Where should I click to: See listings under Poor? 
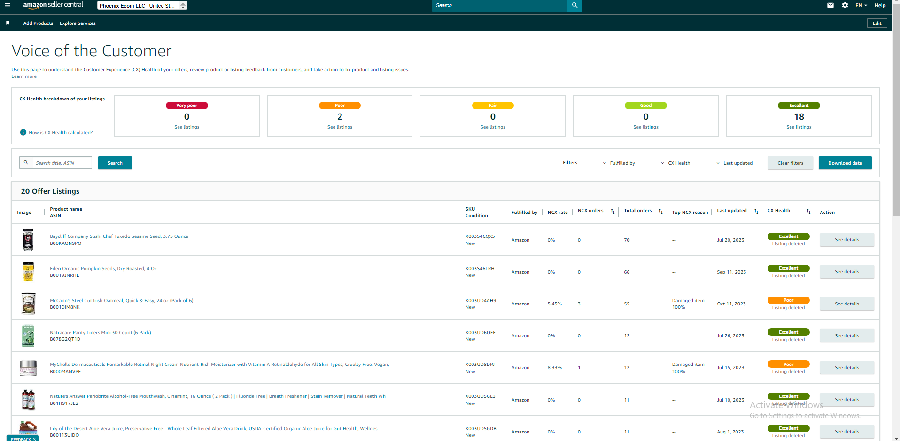coord(340,127)
